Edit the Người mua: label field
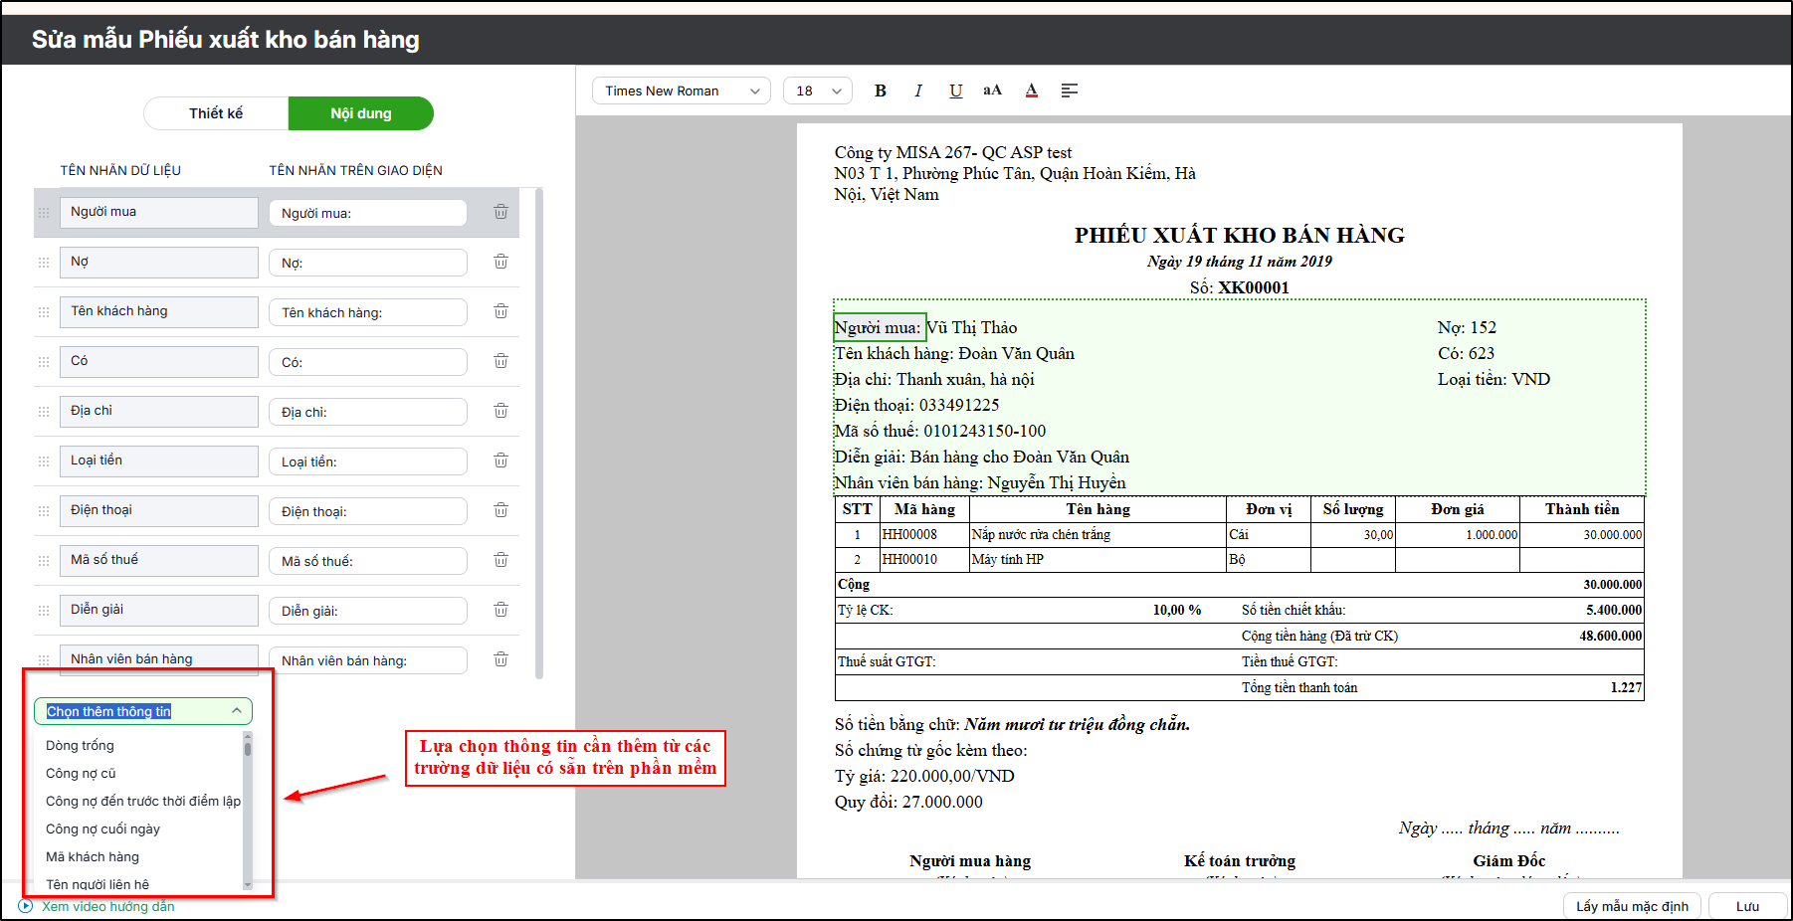 click(368, 213)
